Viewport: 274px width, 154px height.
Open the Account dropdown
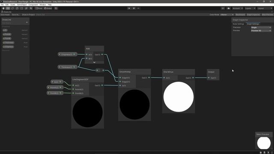coord(238,9)
